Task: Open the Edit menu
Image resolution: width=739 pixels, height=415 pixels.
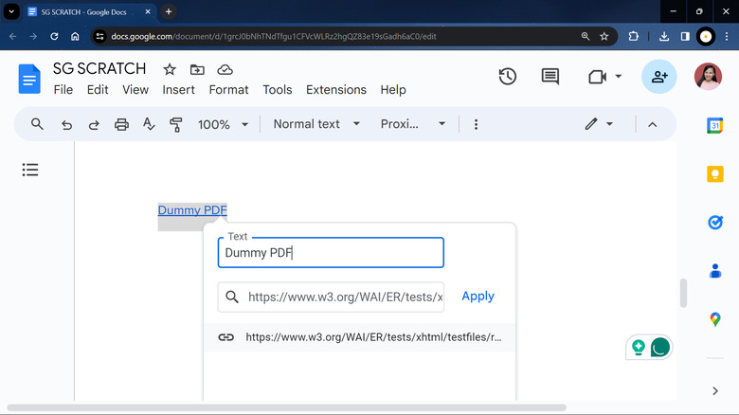Action: 98,90
